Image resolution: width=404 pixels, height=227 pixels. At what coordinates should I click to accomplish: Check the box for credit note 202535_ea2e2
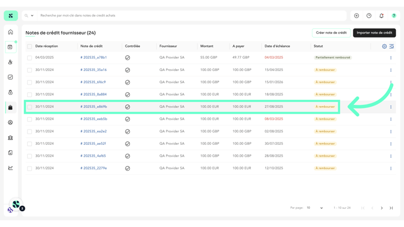pos(29,131)
